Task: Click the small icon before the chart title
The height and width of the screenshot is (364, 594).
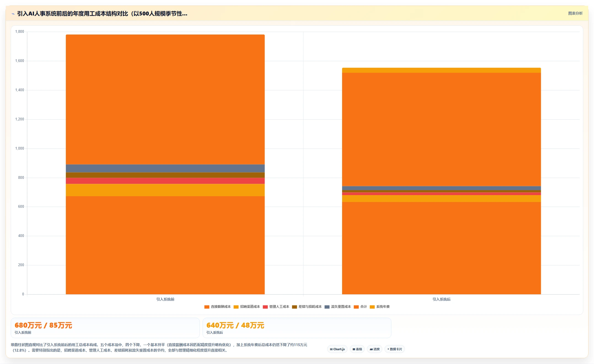Action: click(x=13, y=14)
